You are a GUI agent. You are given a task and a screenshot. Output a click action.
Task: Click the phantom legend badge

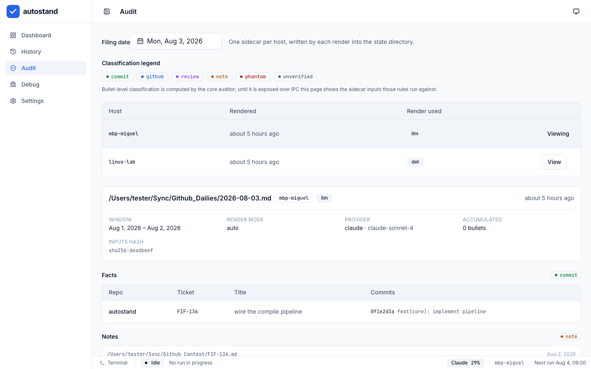coord(253,77)
